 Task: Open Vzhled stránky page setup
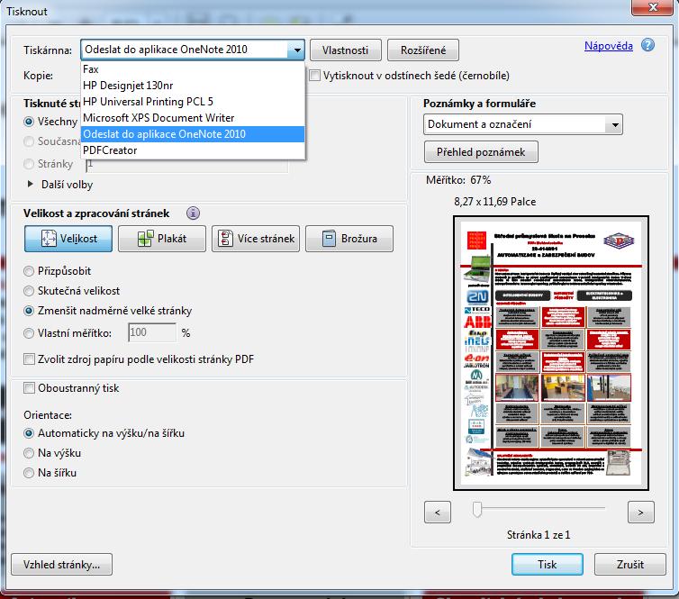click(61, 565)
